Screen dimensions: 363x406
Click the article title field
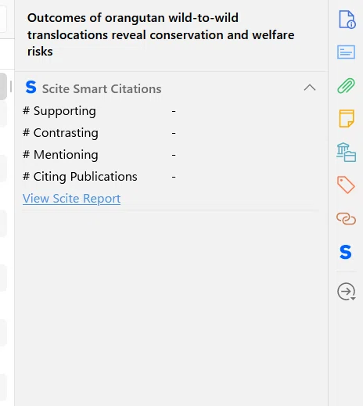[161, 34]
